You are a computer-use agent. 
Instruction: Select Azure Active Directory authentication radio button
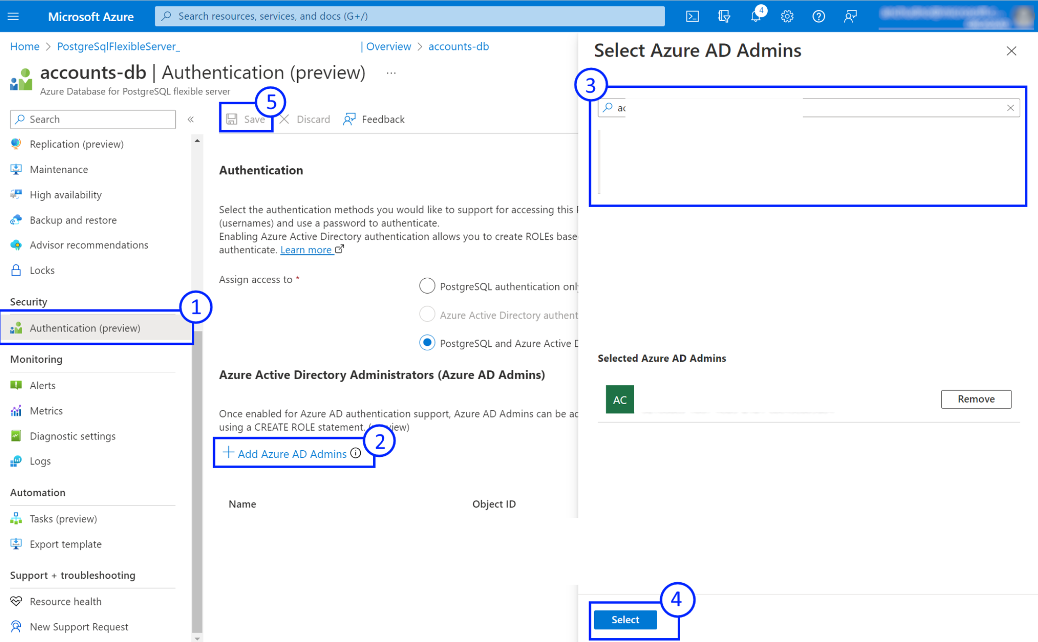pyautogui.click(x=428, y=314)
